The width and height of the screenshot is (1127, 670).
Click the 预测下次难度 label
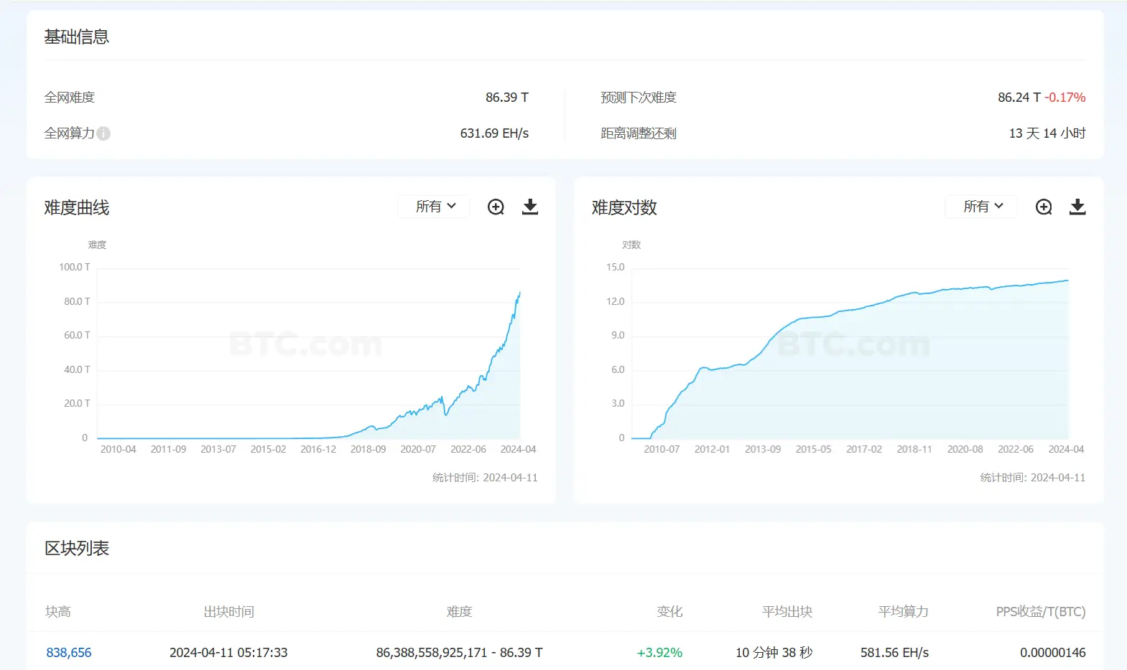639,98
